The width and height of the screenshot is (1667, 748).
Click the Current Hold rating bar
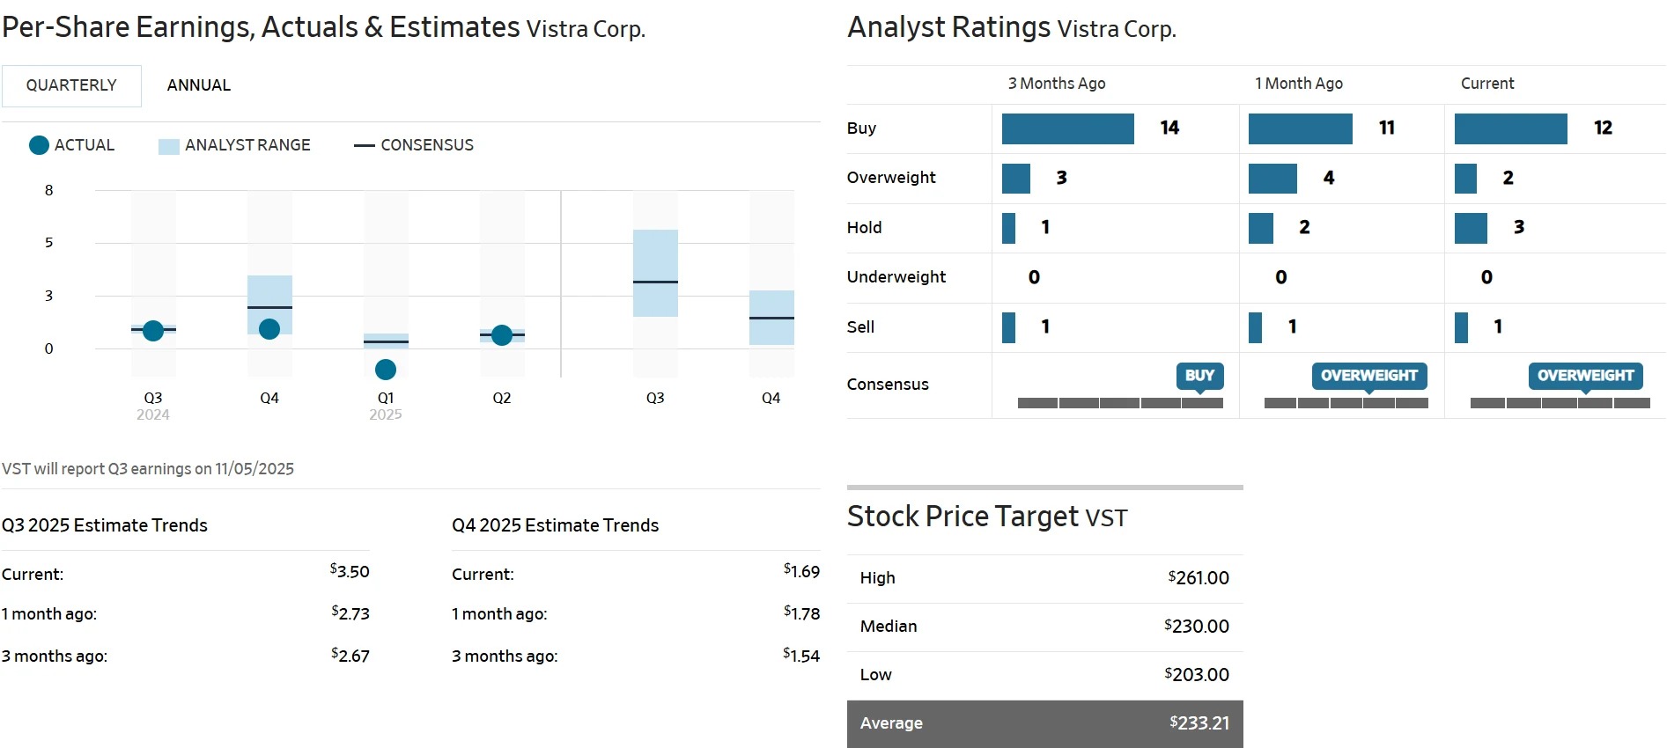1471,228
